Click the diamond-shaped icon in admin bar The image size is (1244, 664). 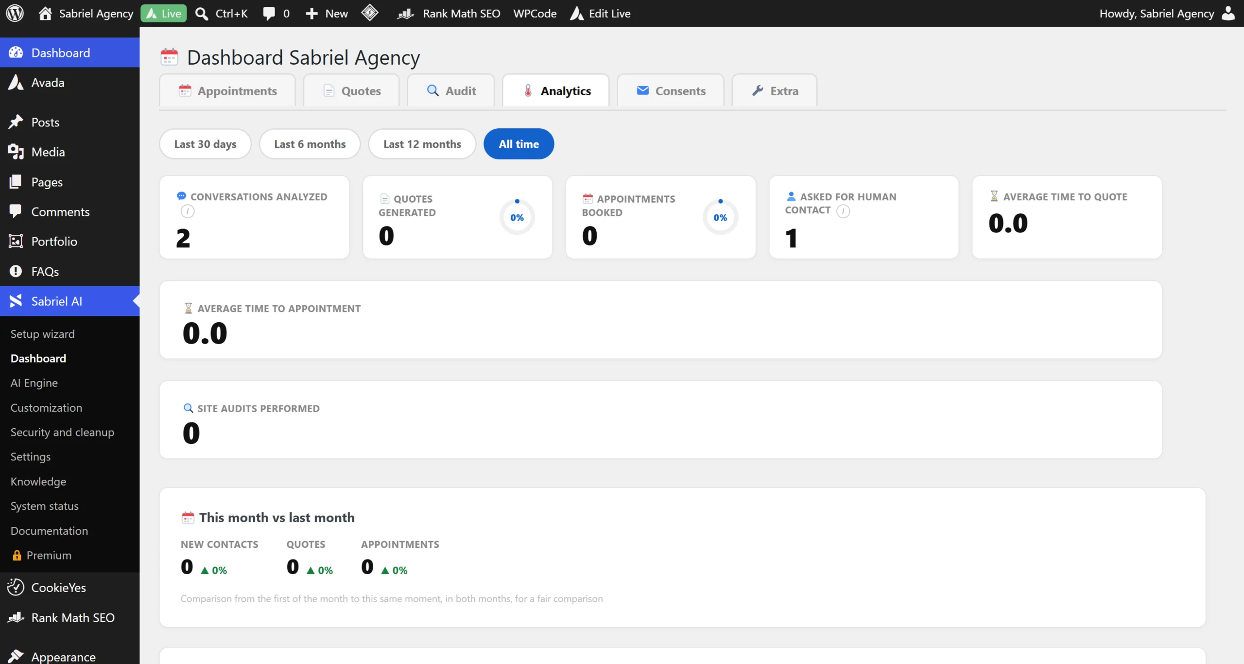[370, 13]
